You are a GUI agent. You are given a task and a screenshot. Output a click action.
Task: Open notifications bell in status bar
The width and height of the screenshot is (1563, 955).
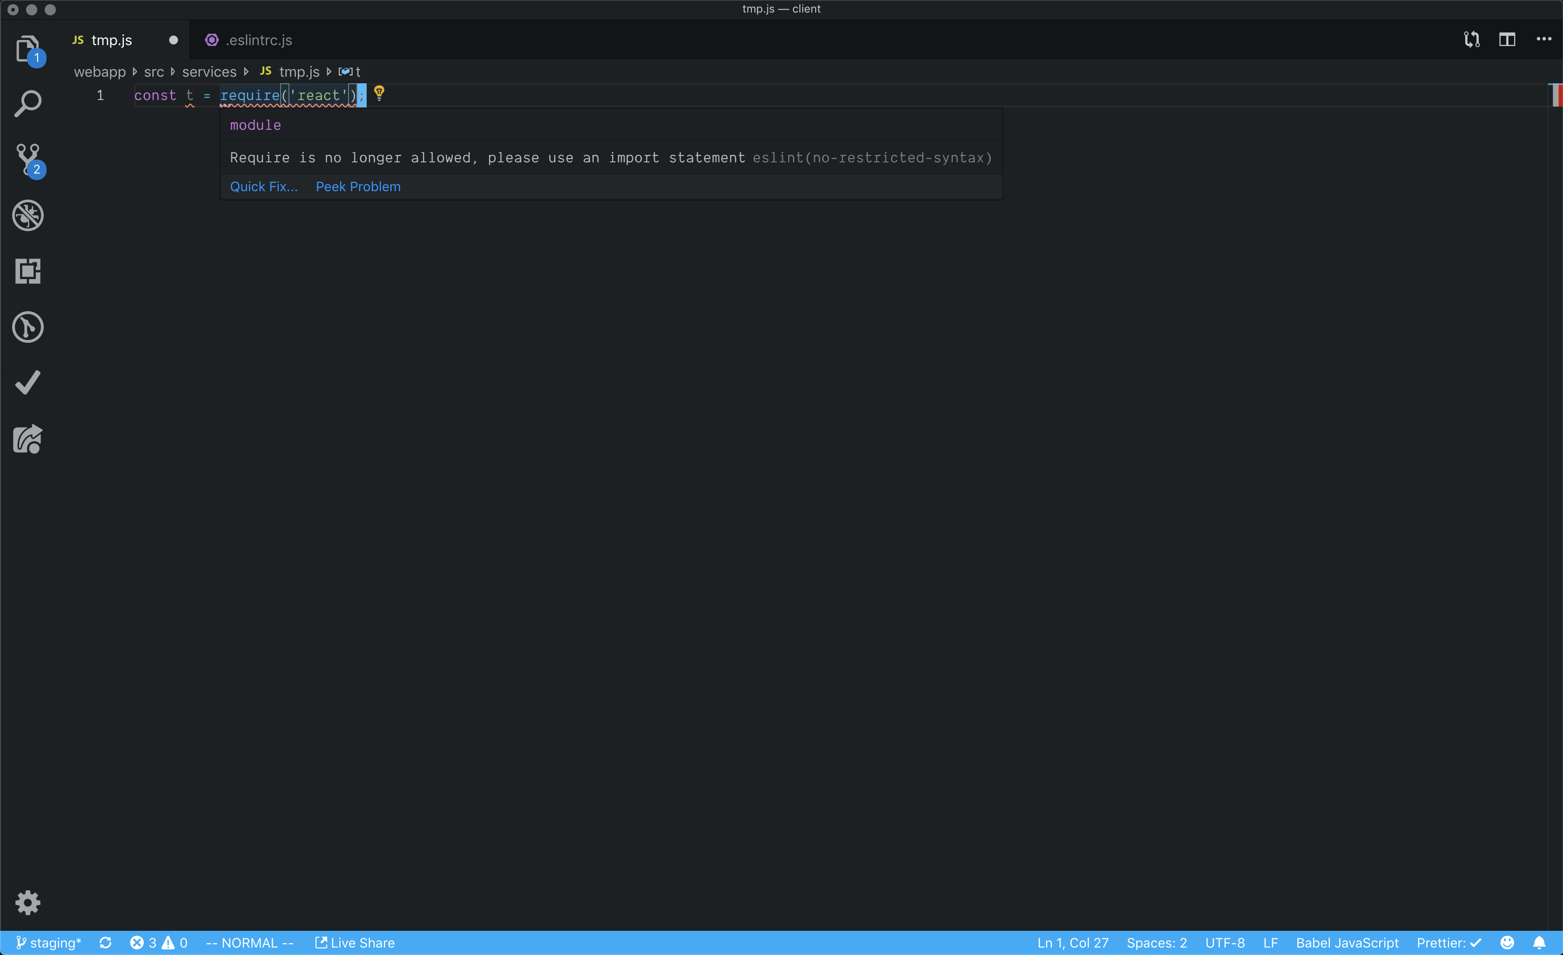[x=1539, y=943]
